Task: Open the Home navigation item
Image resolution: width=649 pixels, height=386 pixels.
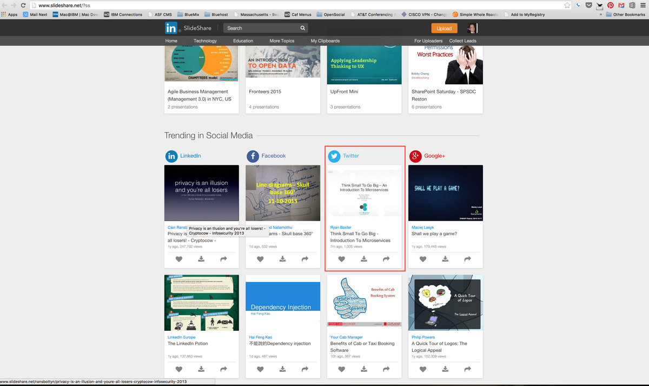Action: coord(171,41)
